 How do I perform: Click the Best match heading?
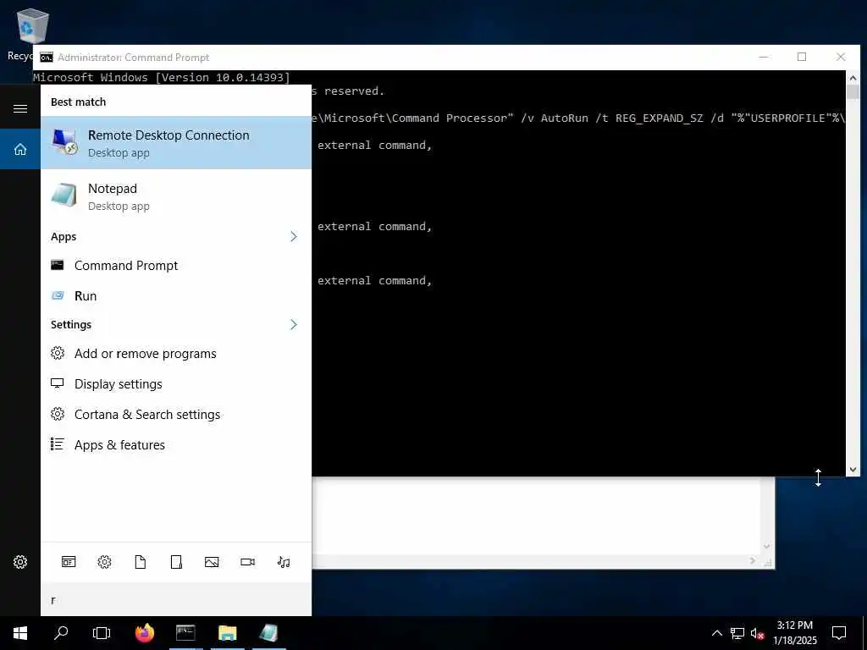[78, 102]
